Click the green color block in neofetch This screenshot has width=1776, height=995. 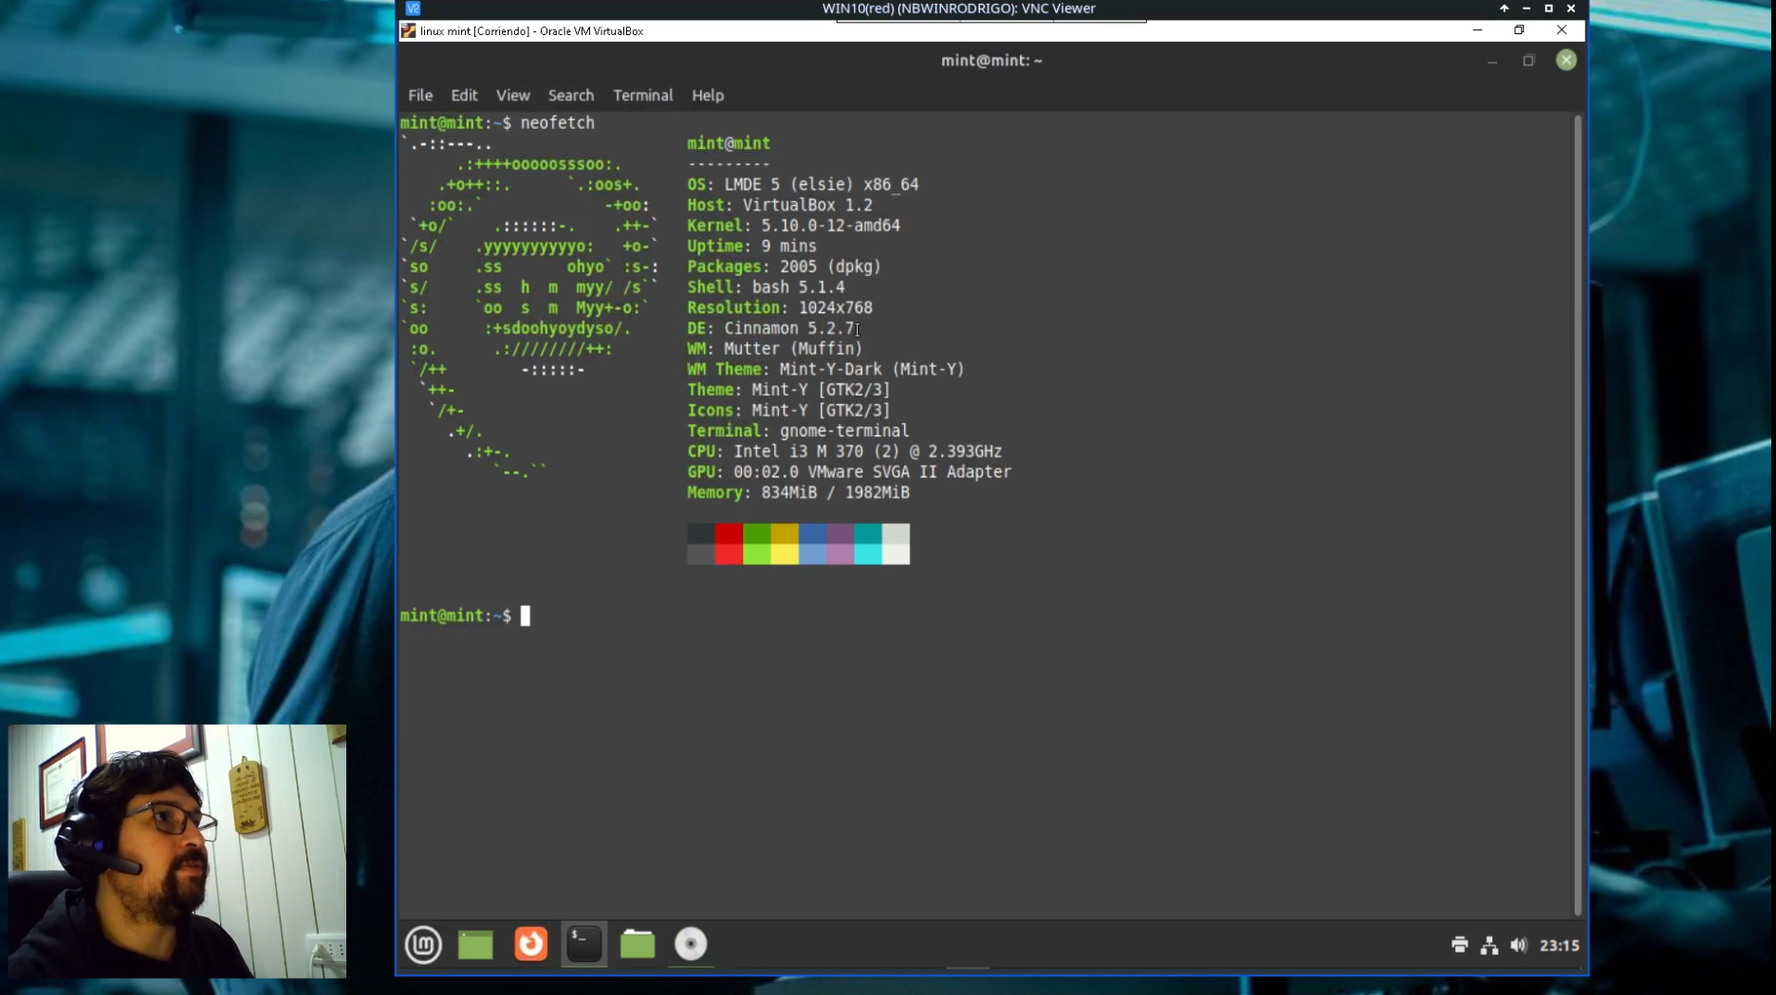click(x=757, y=544)
